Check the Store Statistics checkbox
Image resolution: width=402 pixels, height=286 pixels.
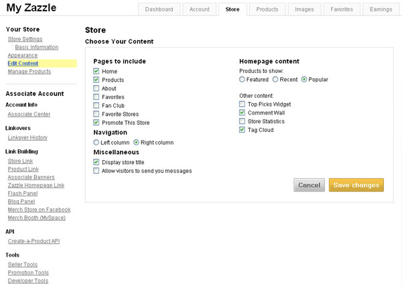[242, 121]
